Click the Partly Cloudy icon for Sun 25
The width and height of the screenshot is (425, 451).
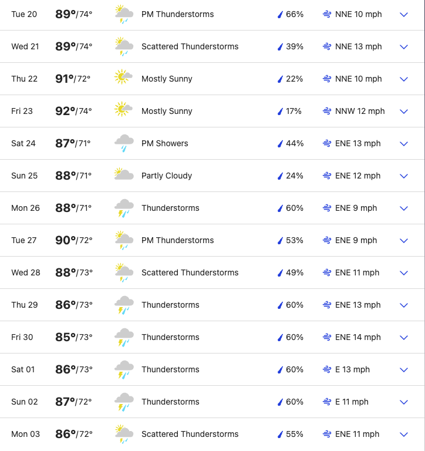coord(123,176)
